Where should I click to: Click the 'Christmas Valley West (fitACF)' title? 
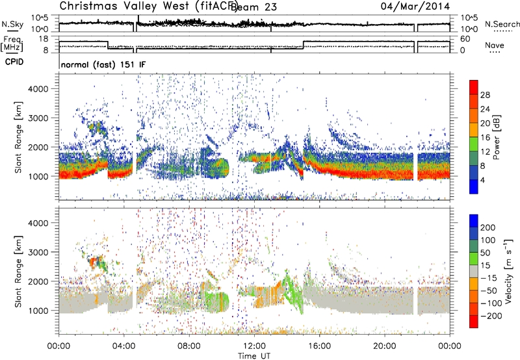pos(148,6)
